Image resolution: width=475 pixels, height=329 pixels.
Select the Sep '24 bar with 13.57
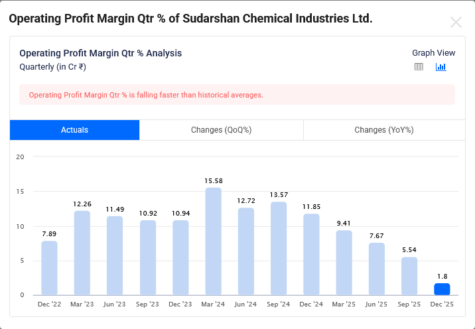pyautogui.click(x=279, y=248)
